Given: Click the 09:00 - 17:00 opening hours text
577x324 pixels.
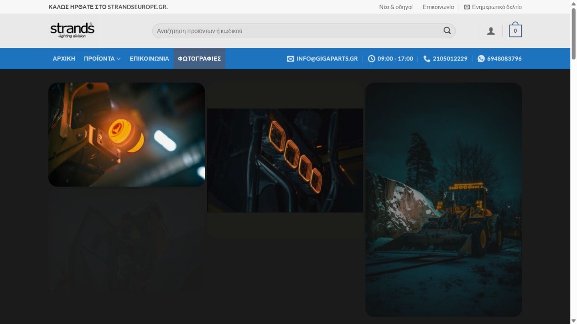Looking at the screenshot, I should pyautogui.click(x=395, y=59).
